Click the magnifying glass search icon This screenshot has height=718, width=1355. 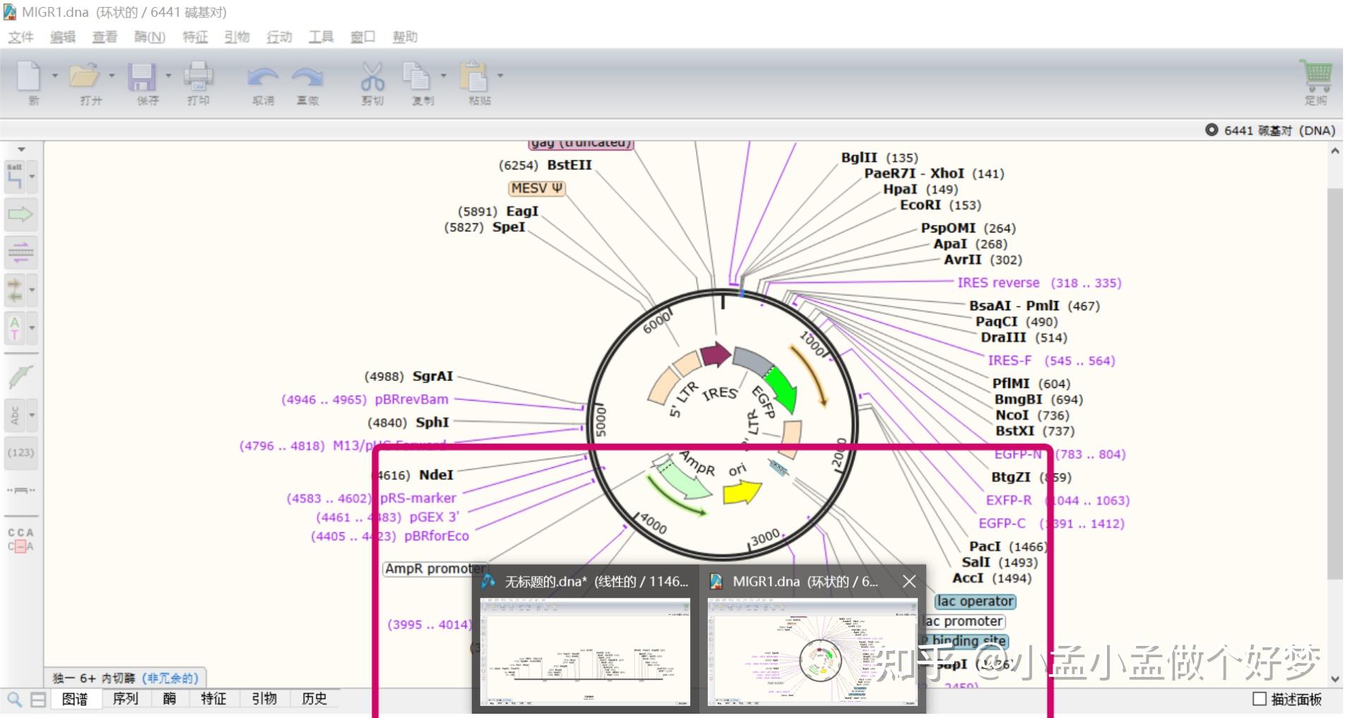[x=13, y=700]
